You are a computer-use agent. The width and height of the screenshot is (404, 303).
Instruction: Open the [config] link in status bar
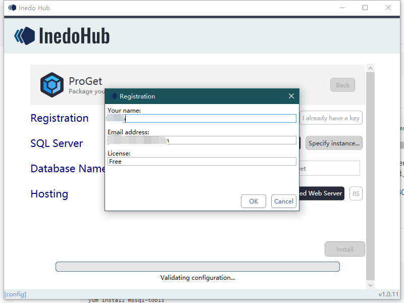(x=15, y=294)
